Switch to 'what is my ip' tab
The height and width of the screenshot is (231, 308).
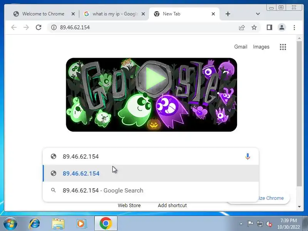pyautogui.click(x=114, y=14)
